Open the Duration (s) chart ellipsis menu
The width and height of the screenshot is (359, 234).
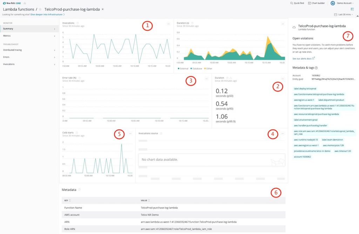point(283,24)
